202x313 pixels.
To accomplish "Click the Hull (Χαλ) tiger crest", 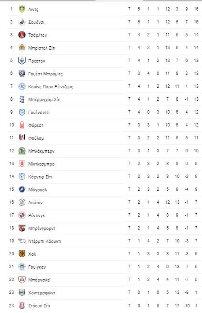I will pos(22,254).
